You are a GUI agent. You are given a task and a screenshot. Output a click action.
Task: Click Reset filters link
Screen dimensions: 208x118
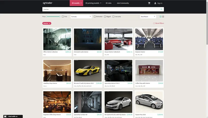click(x=159, y=23)
